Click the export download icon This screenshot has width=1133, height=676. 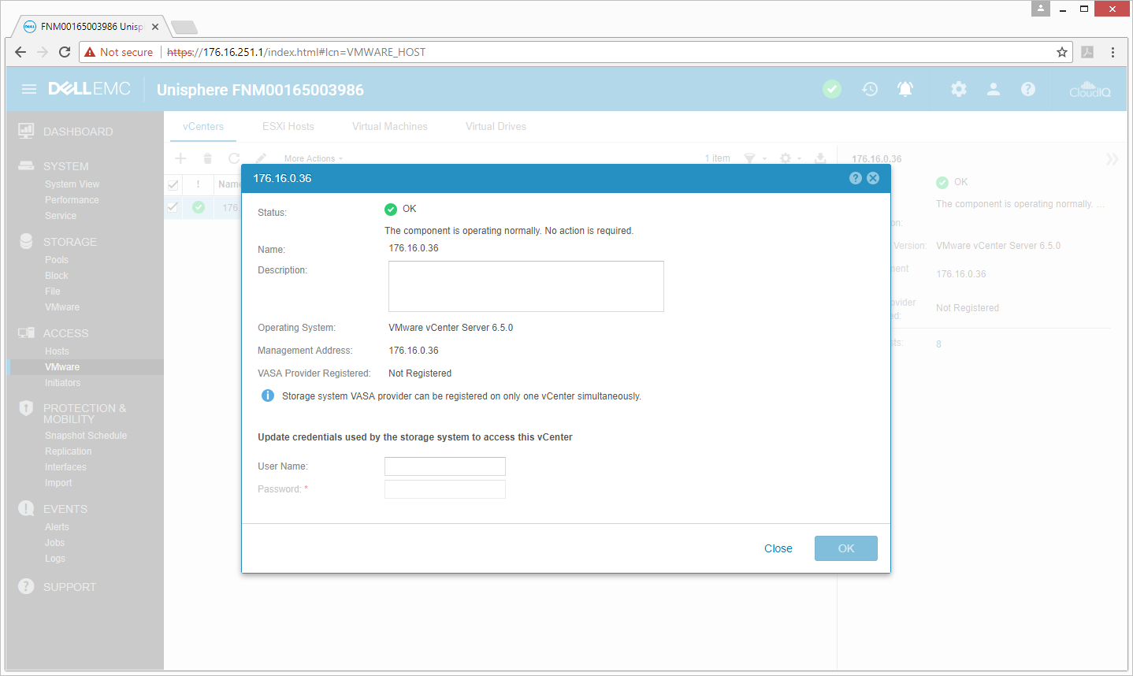(820, 158)
